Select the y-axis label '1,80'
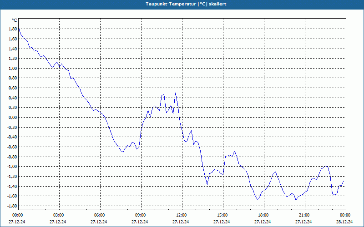This screenshot has height=227, width=364. tap(13, 29)
